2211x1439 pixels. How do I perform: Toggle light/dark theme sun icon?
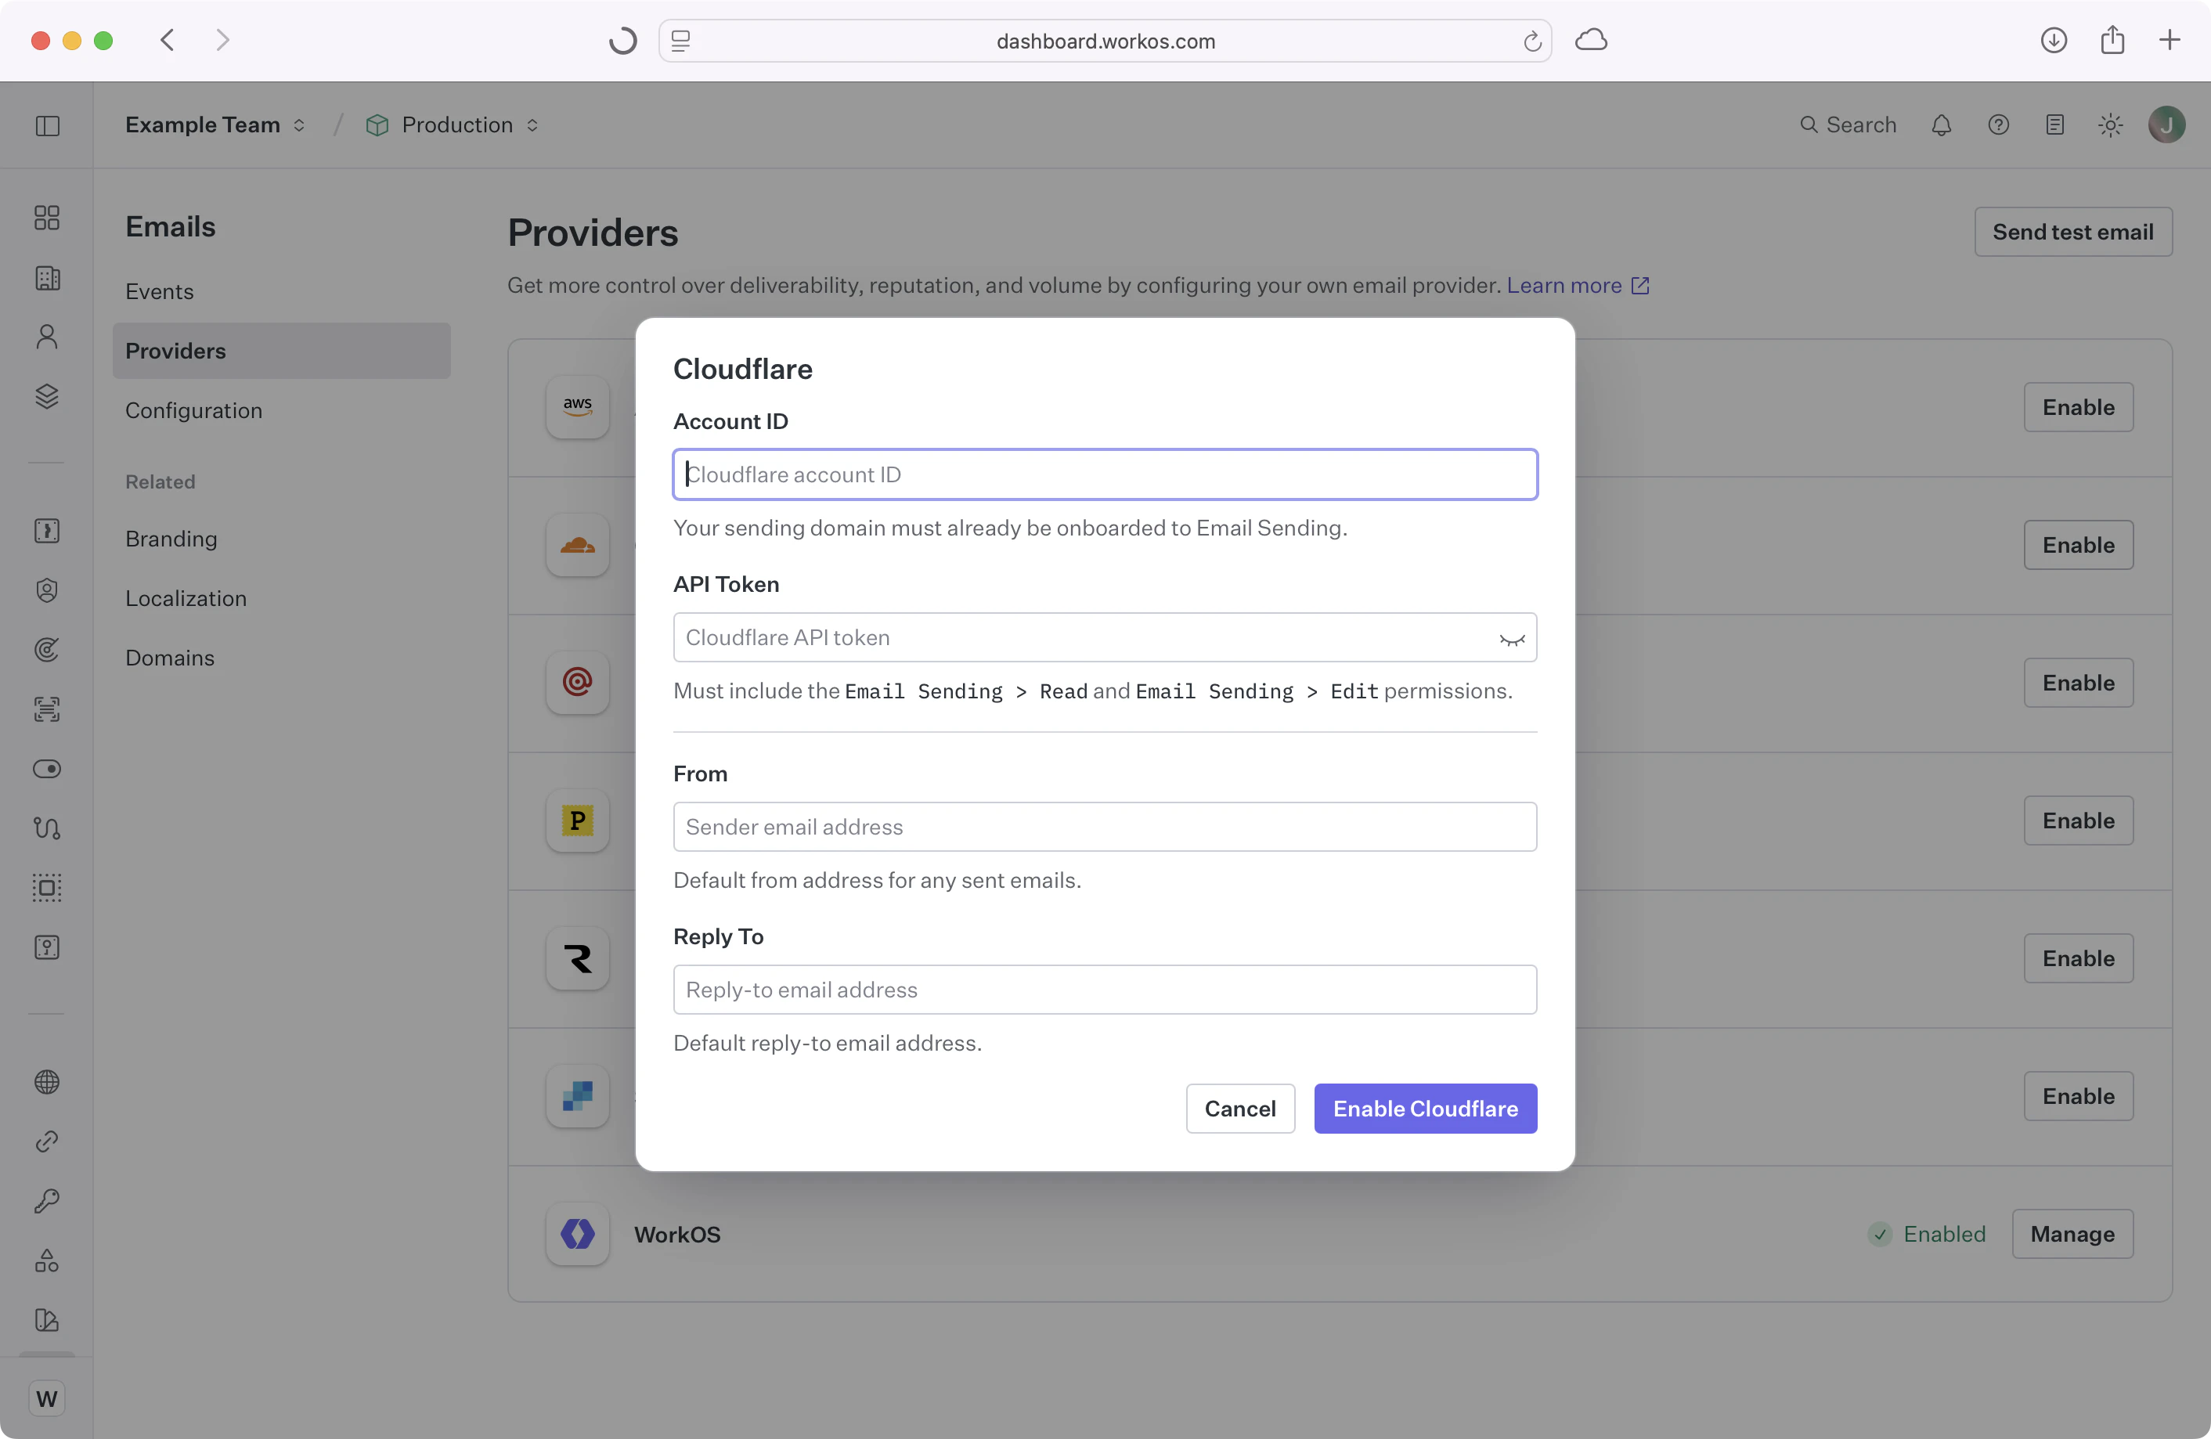[x=2110, y=124]
